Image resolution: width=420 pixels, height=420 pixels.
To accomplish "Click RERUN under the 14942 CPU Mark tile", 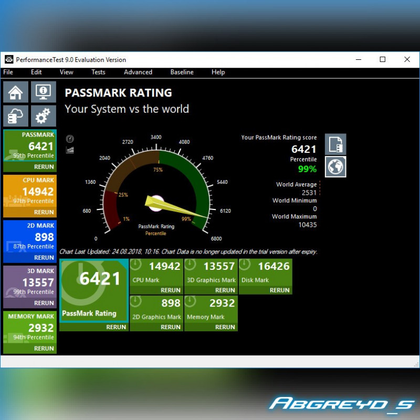I will (170, 290).
